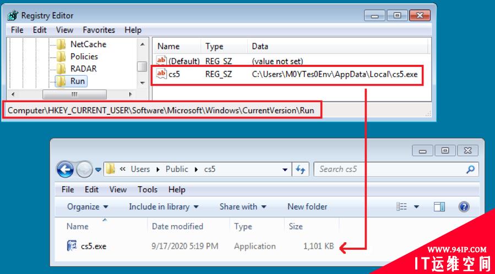
Task: Open Favorites menu in Registry Editor
Action: [x=99, y=30]
